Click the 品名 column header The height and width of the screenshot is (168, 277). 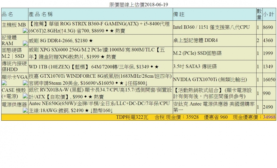click(x=15, y=14)
